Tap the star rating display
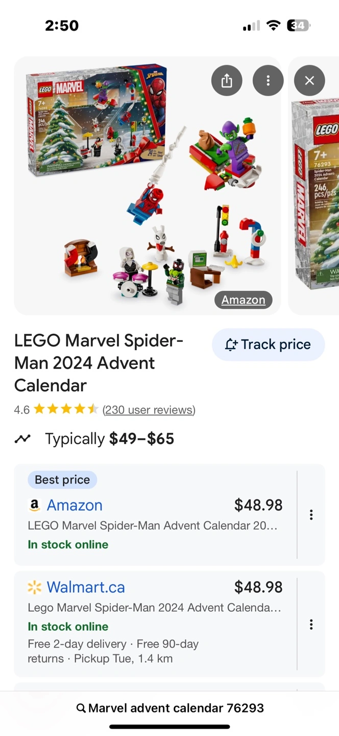The height and width of the screenshot is (736, 339). tap(65, 410)
